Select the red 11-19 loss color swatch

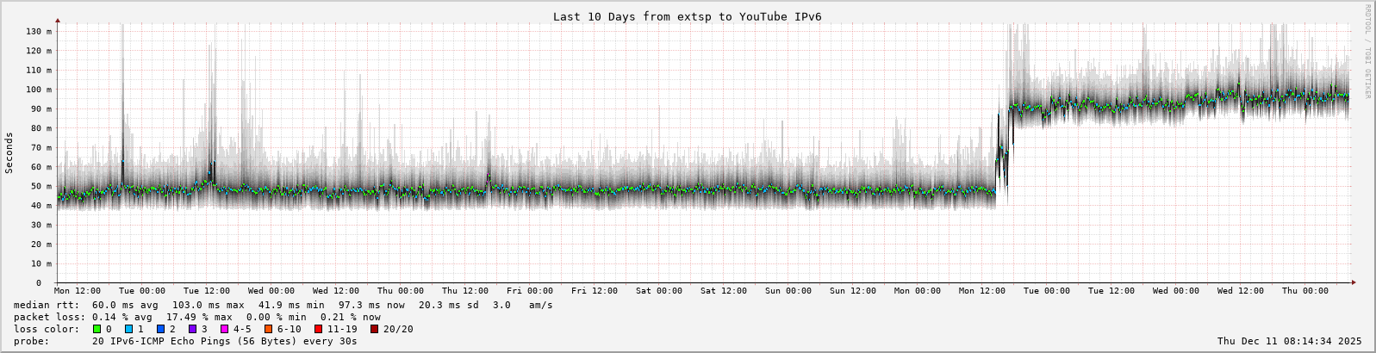tap(319, 329)
